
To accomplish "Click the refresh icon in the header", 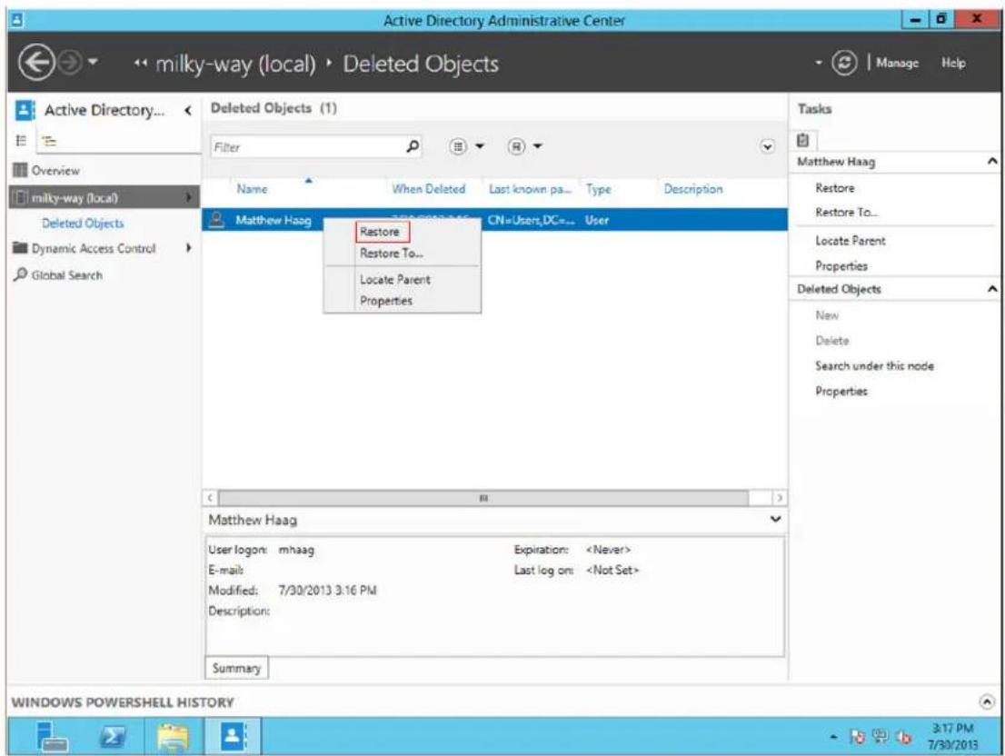I will [844, 63].
